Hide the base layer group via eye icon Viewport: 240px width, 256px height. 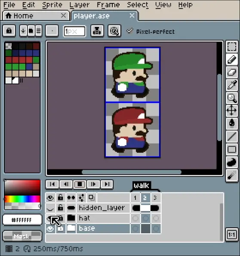(50, 229)
